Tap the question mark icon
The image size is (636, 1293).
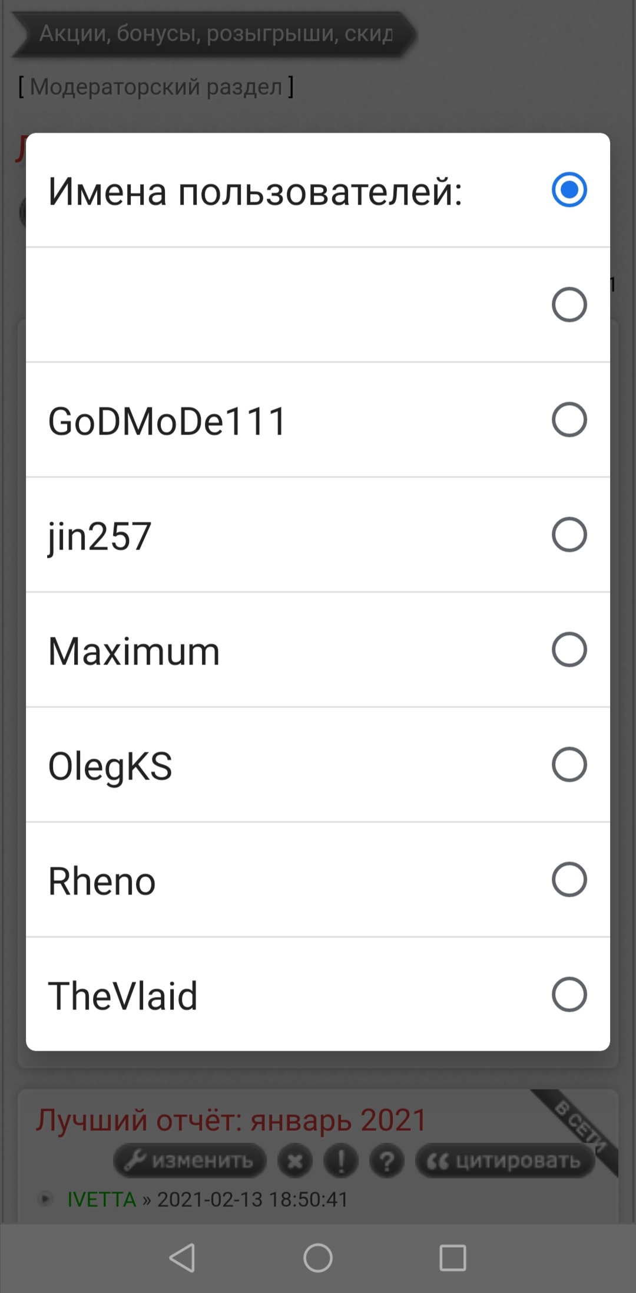click(x=387, y=1161)
